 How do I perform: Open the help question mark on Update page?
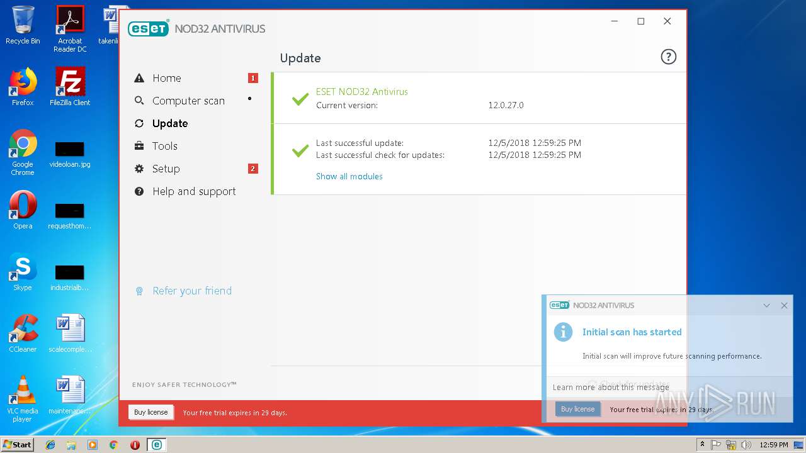click(x=668, y=57)
